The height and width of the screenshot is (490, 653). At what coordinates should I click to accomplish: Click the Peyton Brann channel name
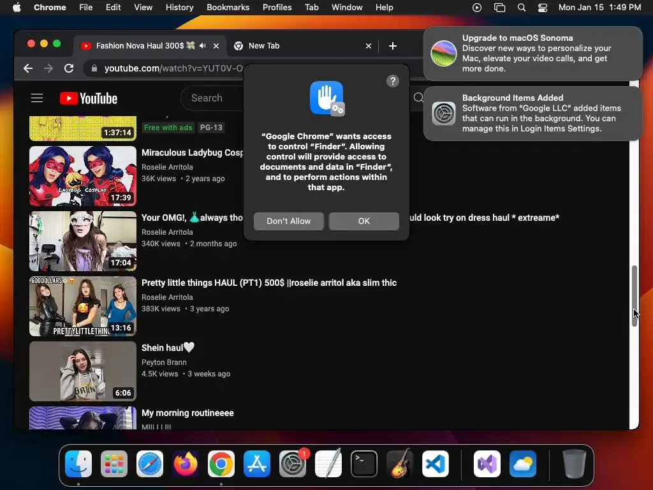pos(164,362)
